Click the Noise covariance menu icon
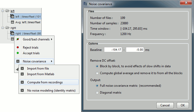This screenshot has height=112, width=194. point(17,61)
